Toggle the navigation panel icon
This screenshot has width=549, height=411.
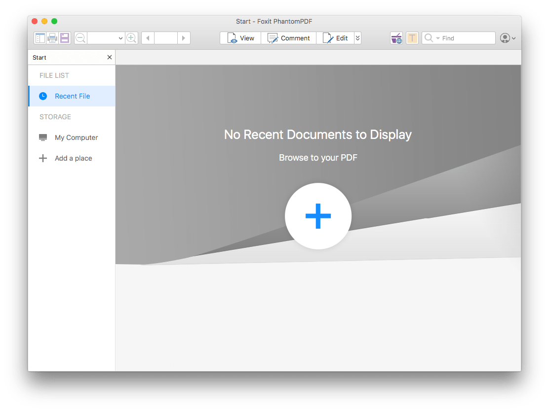point(40,38)
